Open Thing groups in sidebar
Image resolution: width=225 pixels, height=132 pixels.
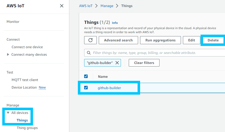(27, 128)
